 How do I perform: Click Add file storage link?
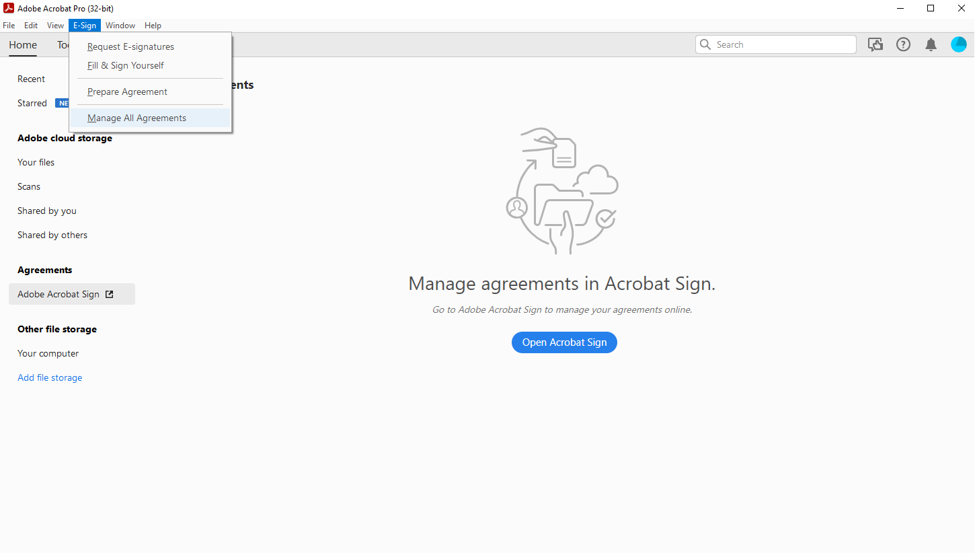tap(50, 377)
